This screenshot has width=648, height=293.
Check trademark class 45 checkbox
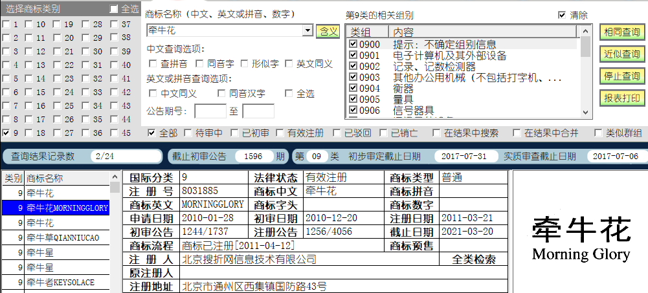click(x=115, y=133)
